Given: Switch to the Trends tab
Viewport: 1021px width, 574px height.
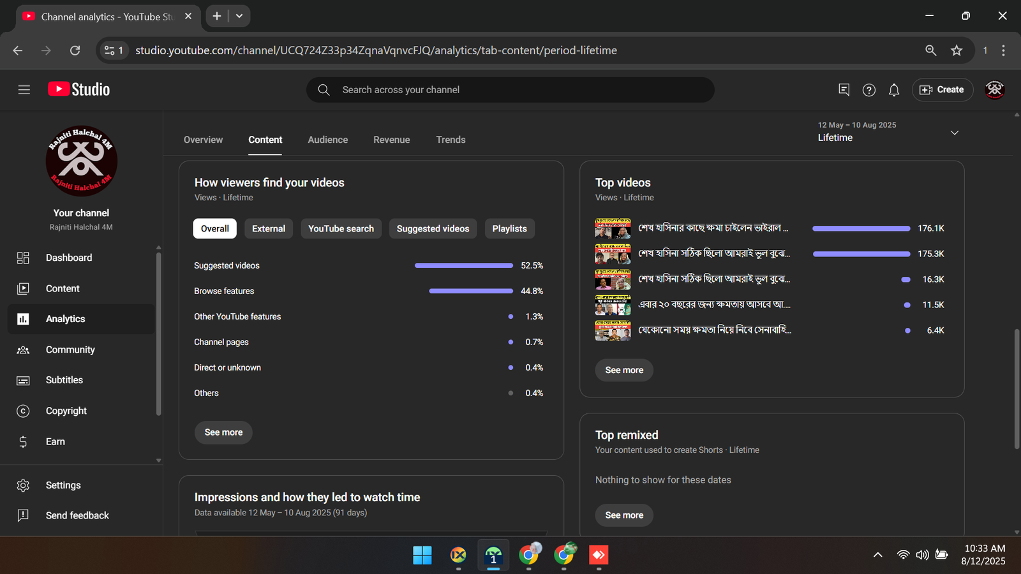Looking at the screenshot, I should (451, 140).
